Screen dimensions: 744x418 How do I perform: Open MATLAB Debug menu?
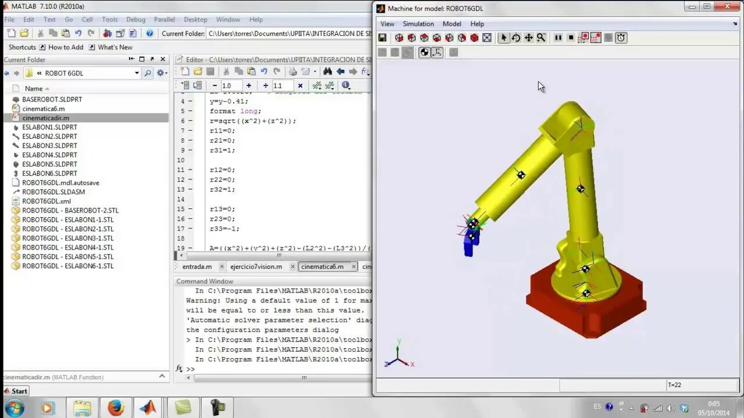point(135,19)
